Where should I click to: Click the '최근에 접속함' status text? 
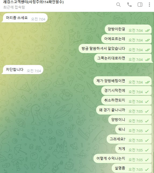pyautogui.click(x=14, y=7)
